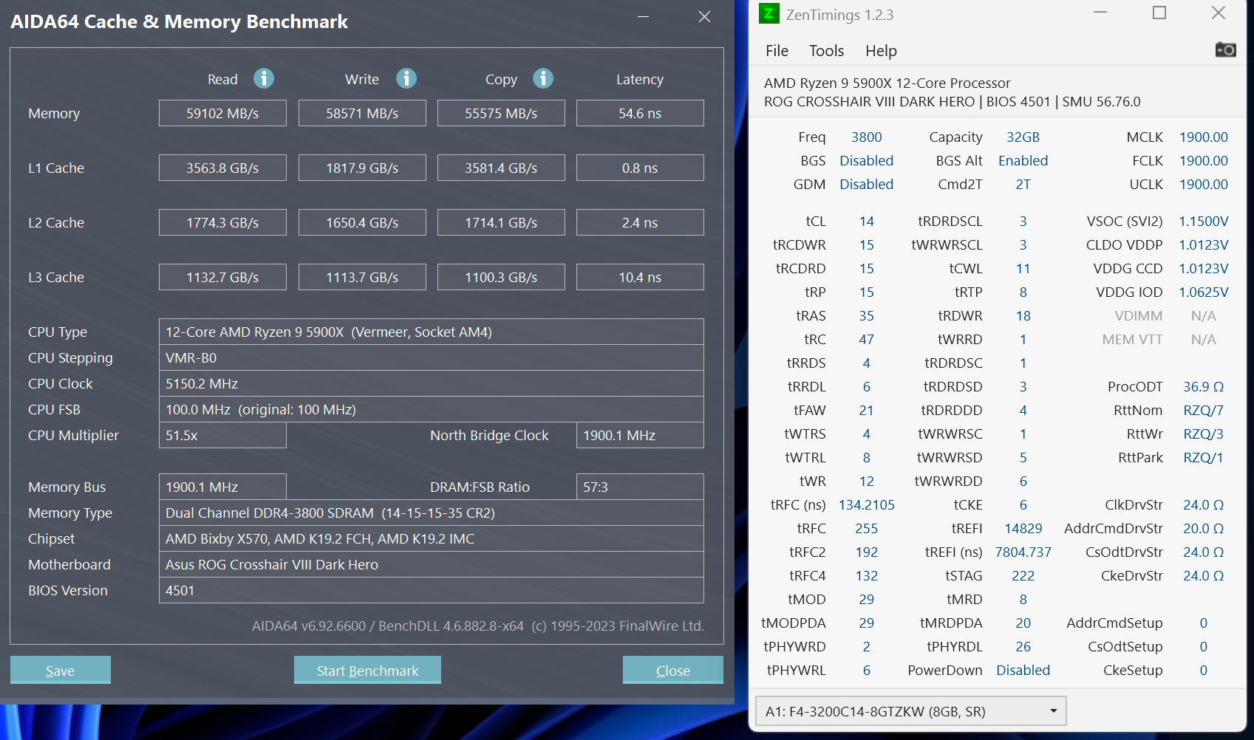Click Capacity value 32GB
Screen dimensions: 1254x740
pyautogui.click(x=1023, y=137)
